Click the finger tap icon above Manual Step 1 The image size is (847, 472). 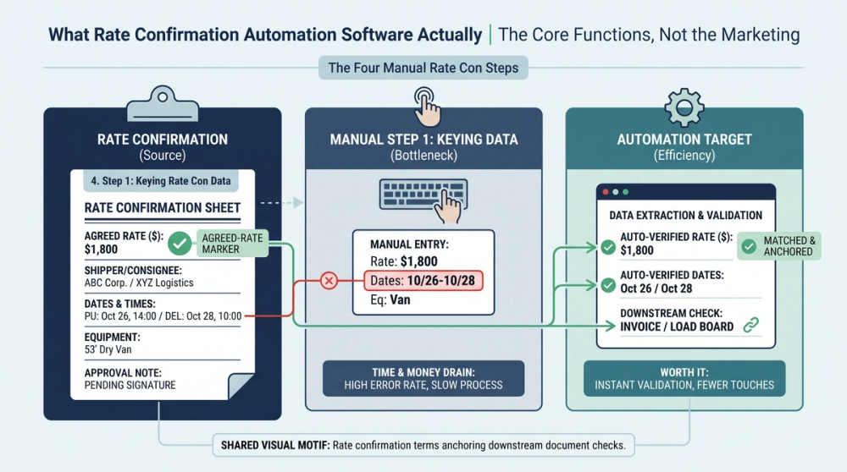(427, 107)
